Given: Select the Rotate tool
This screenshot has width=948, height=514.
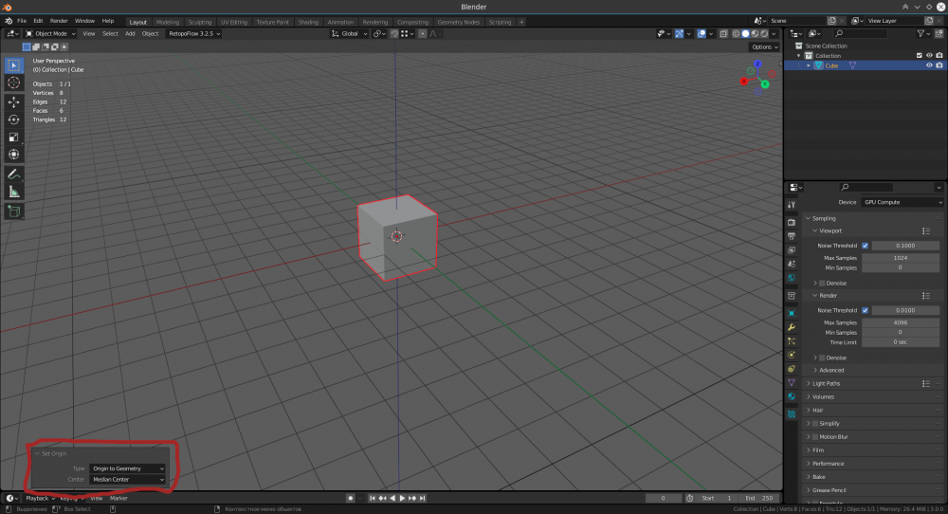Looking at the screenshot, I should pyautogui.click(x=14, y=119).
